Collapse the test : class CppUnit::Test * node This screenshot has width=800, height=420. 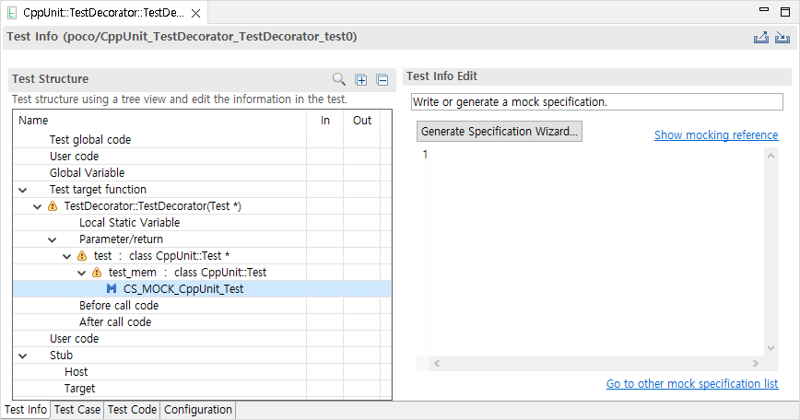pyautogui.click(x=67, y=256)
